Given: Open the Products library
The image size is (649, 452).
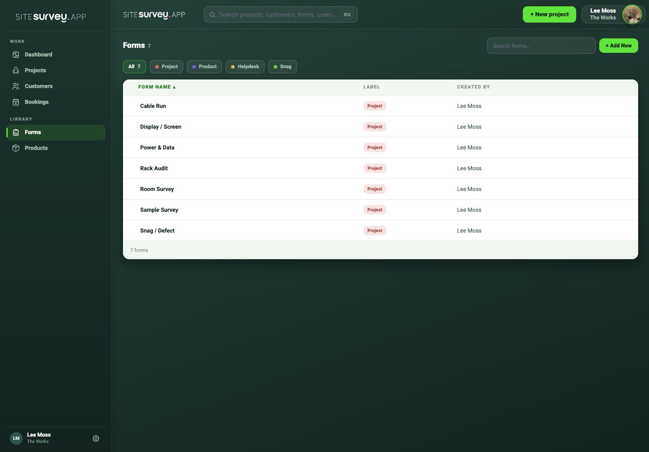Looking at the screenshot, I should point(56,148).
